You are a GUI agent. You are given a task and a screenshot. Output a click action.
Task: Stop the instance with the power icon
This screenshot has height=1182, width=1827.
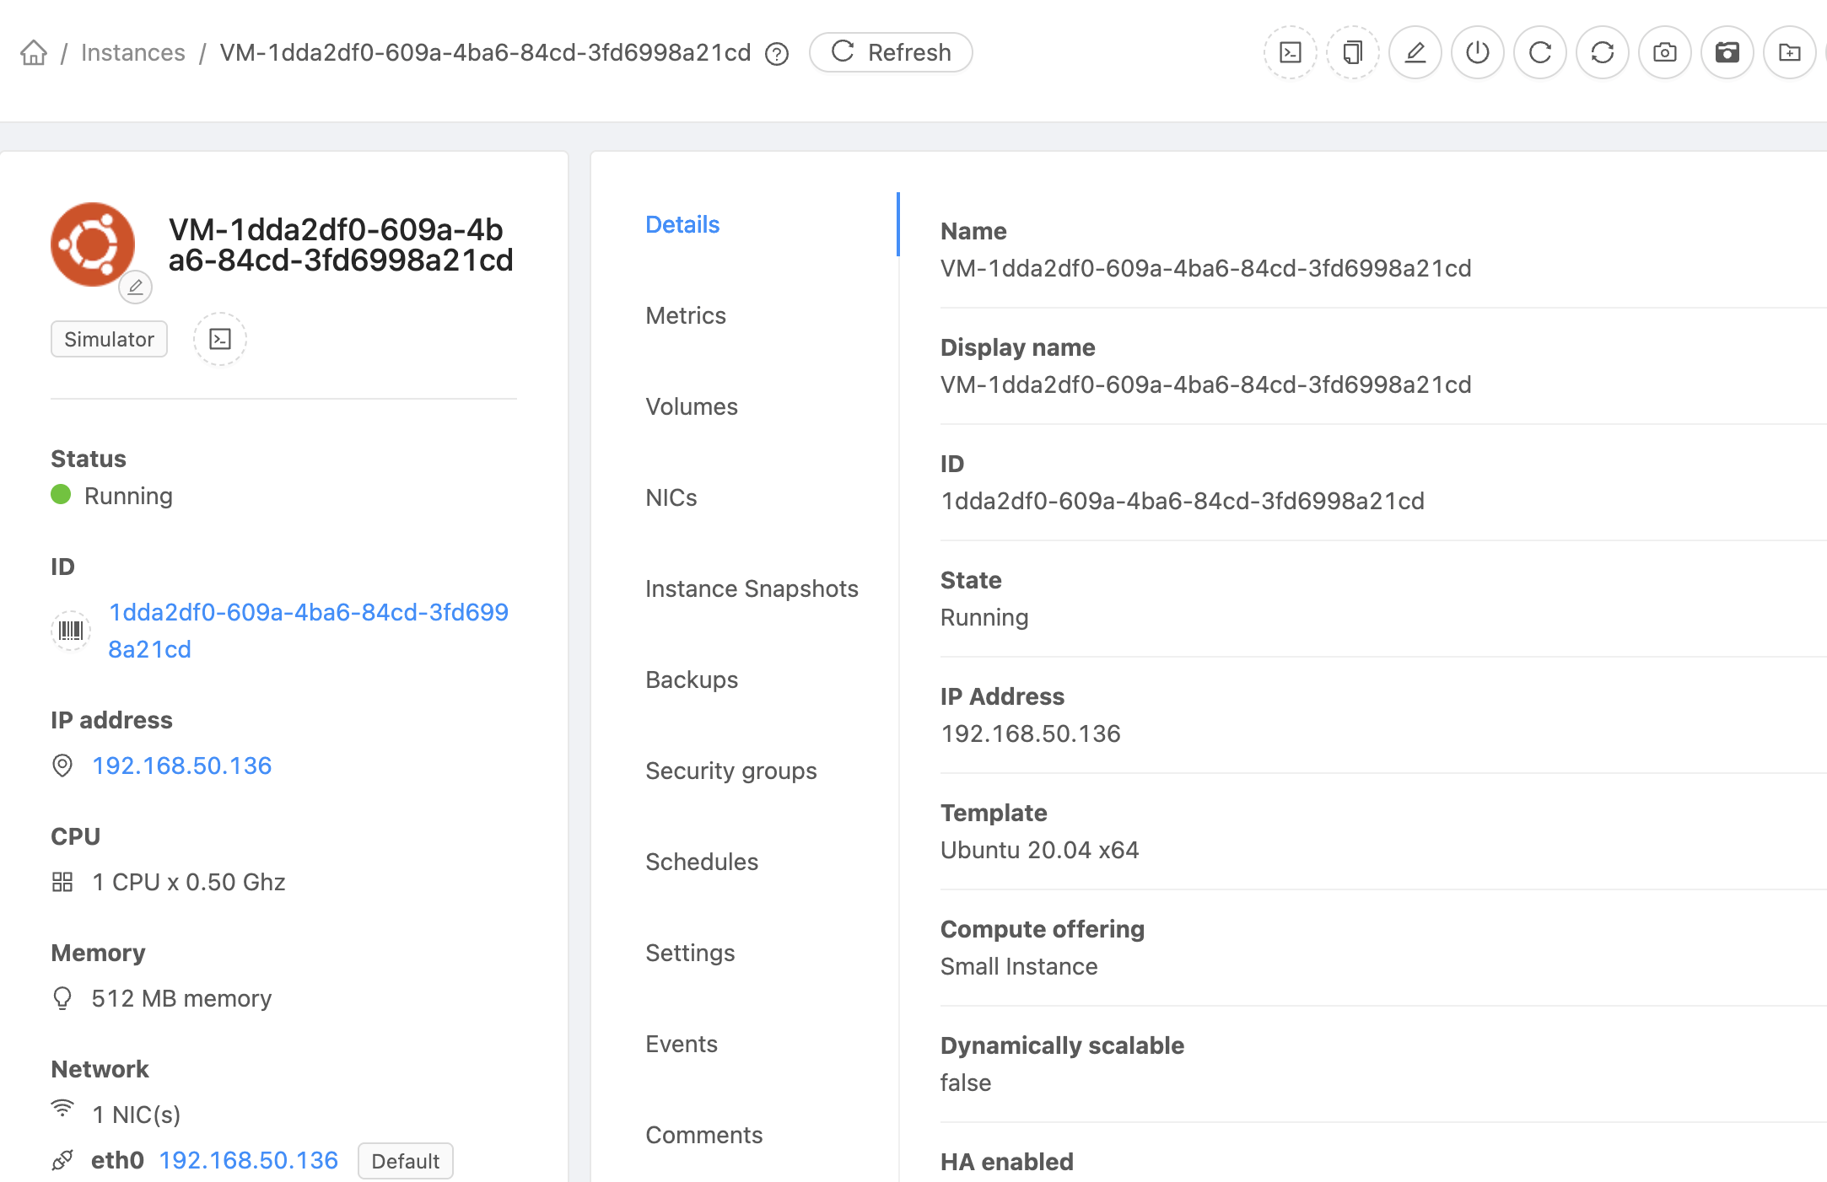(x=1477, y=52)
